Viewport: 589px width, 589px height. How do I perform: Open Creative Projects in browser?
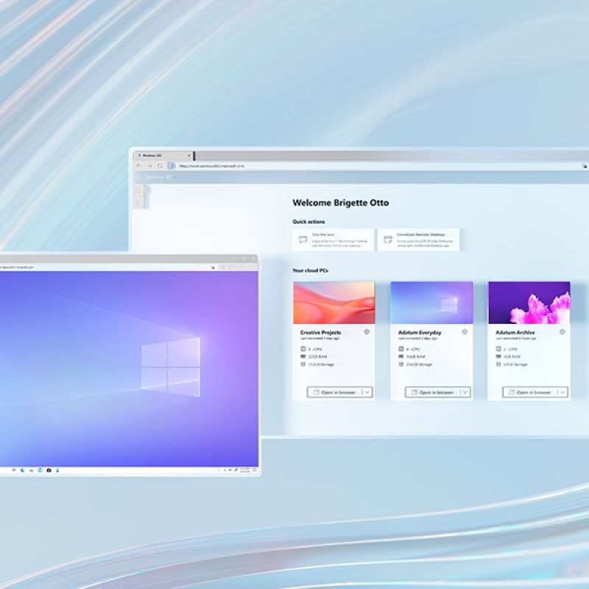tap(334, 392)
